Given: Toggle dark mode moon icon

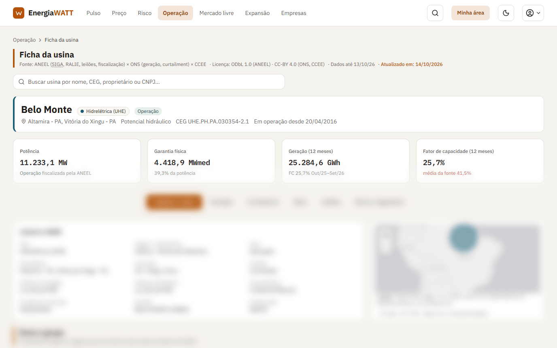Looking at the screenshot, I should 506,13.
